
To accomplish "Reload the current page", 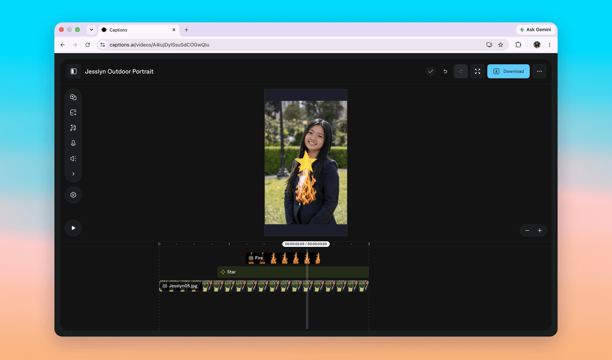I will click(88, 45).
